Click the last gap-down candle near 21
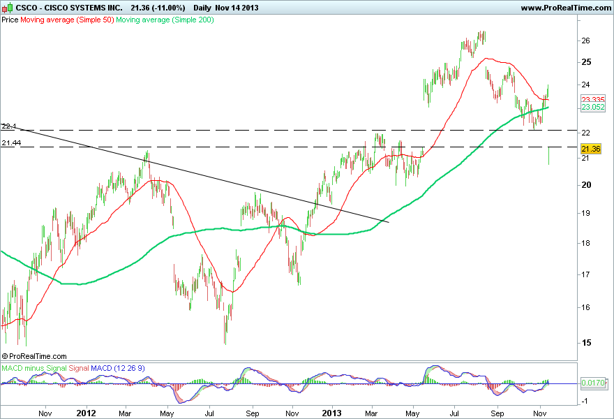This screenshot has width=614, height=419. click(548, 156)
